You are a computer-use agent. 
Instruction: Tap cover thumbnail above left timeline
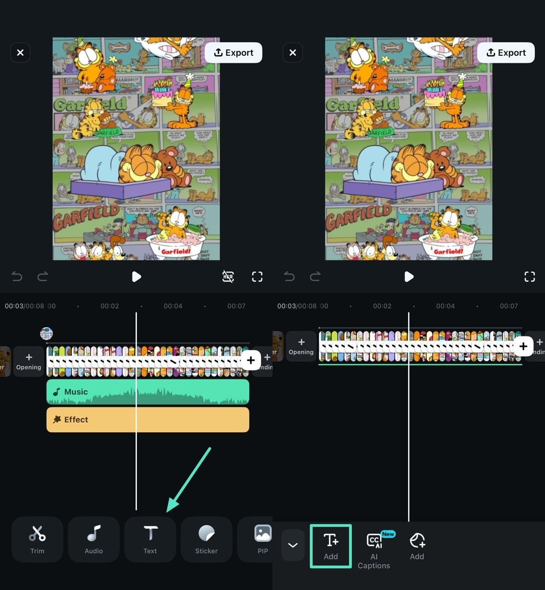tap(47, 333)
